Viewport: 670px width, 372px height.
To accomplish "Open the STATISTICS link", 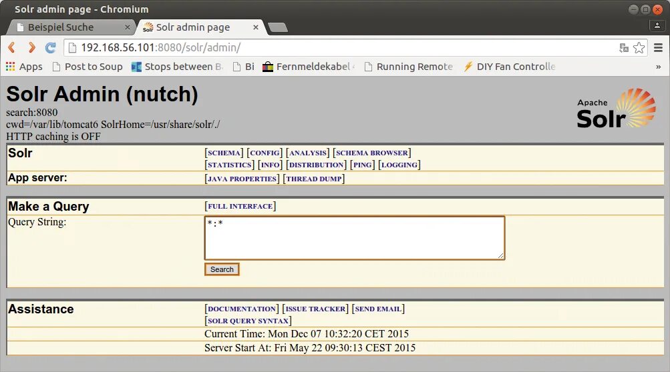I will pyautogui.click(x=230, y=165).
